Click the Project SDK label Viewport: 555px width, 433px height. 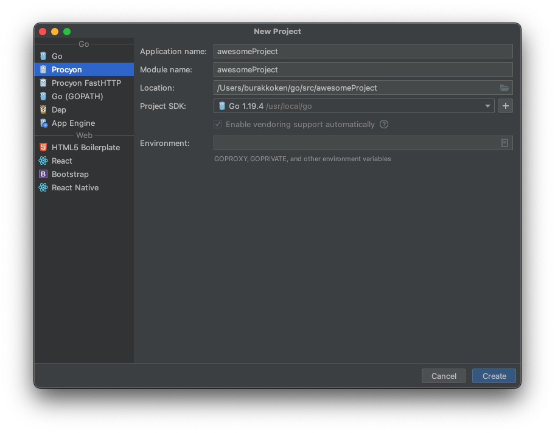(x=163, y=106)
